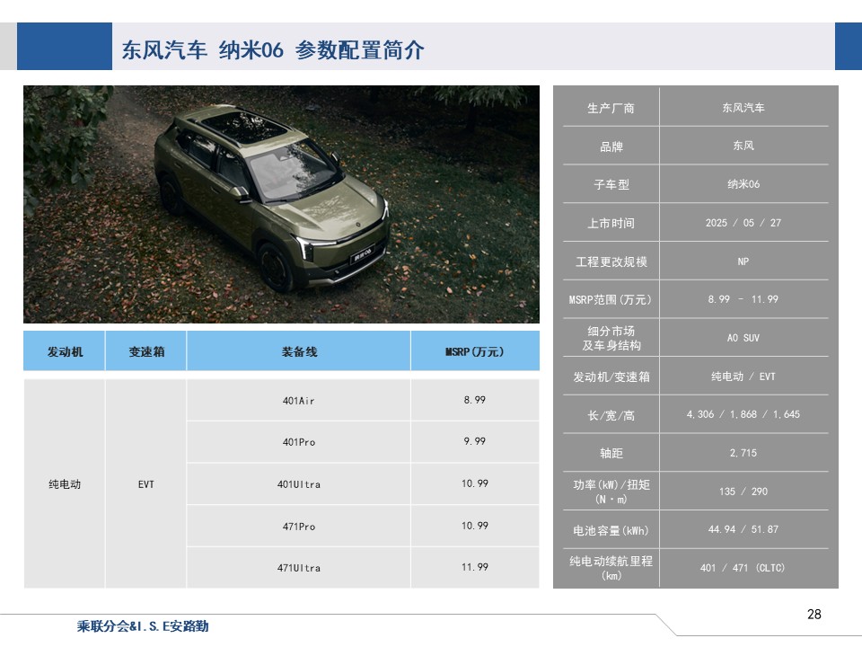
Task: Click the 纯电动续航里程 (km) label
Action: 611,568
